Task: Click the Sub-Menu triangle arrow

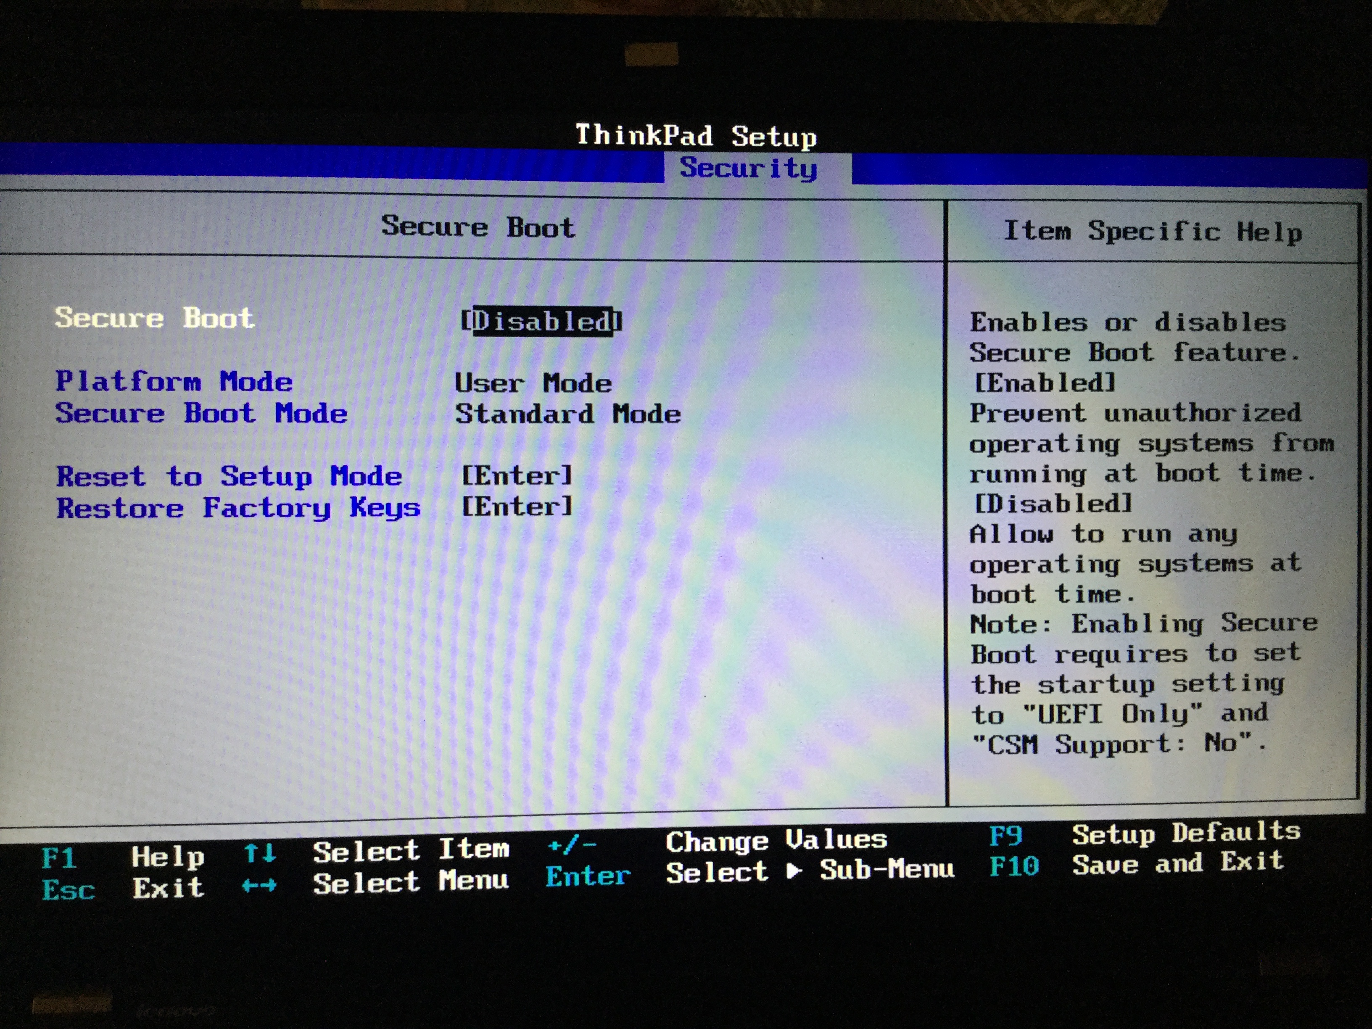Action: (x=794, y=871)
